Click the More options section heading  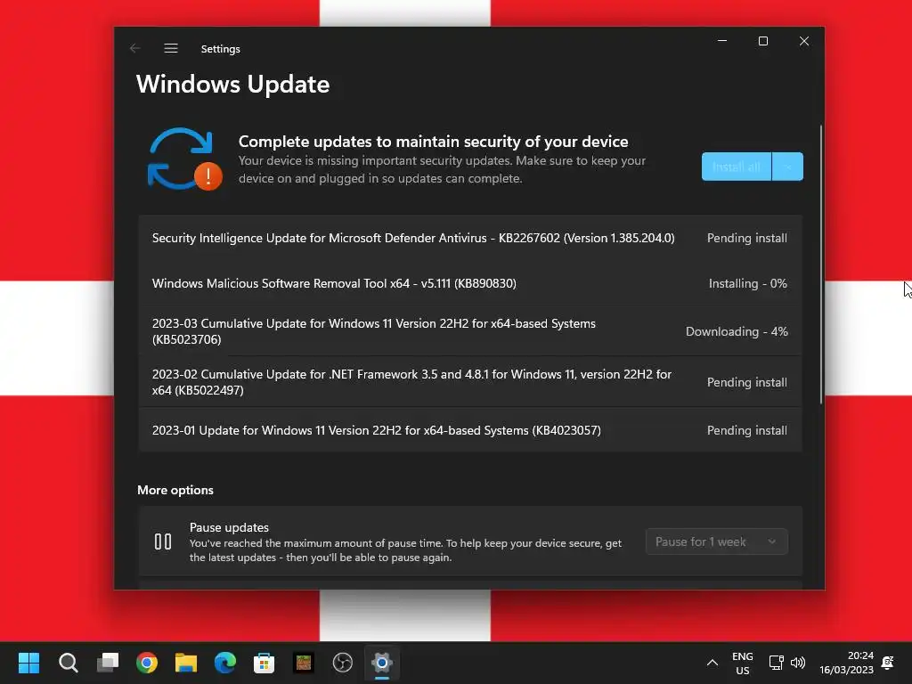click(x=175, y=490)
